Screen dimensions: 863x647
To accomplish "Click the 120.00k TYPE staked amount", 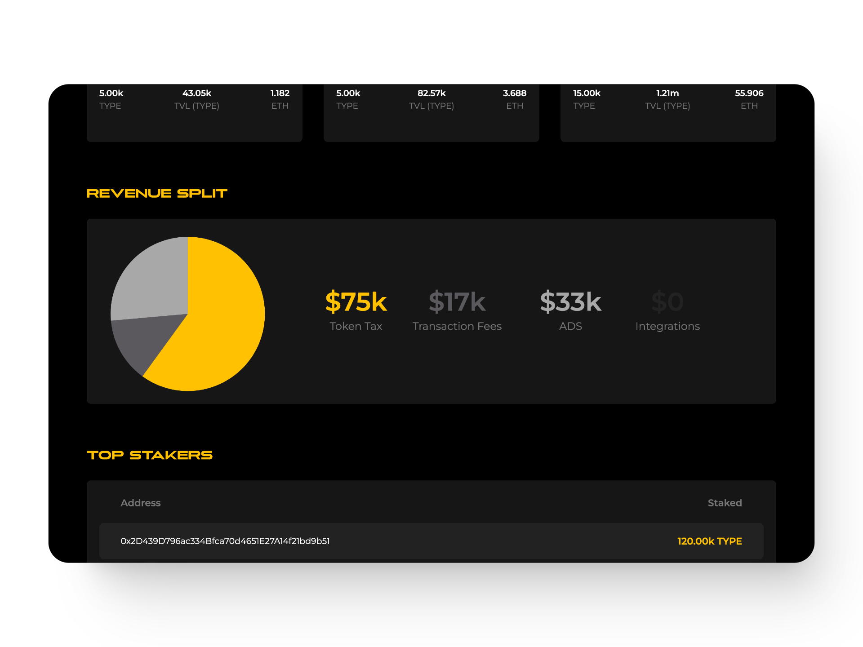I will (x=709, y=541).
